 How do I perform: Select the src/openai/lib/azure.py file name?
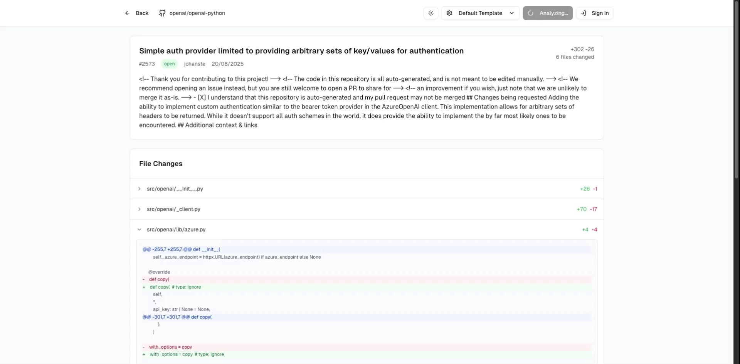pyautogui.click(x=176, y=230)
